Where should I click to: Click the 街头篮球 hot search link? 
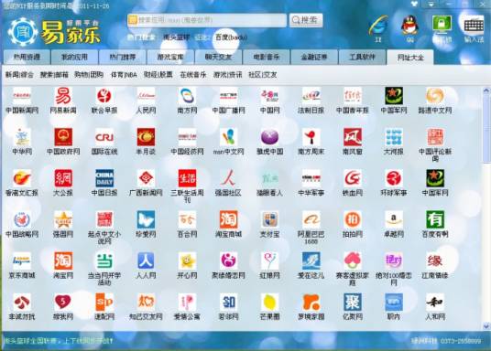[x=176, y=37]
